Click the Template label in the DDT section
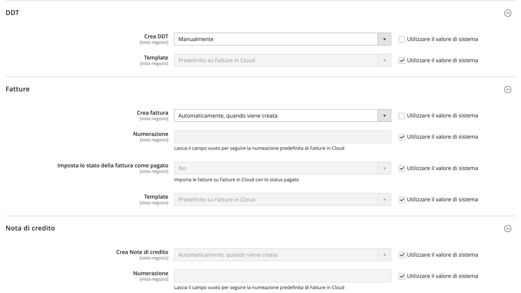521x293 pixels. pyautogui.click(x=156, y=58)
